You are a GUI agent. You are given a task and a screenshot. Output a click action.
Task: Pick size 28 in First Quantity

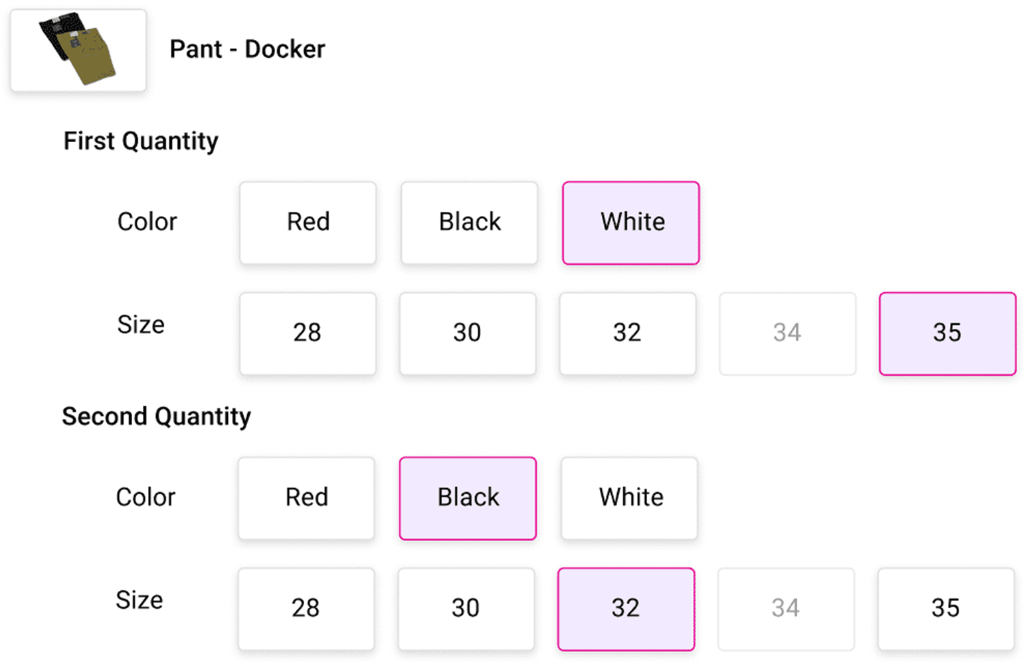click(x=308, y=333)
